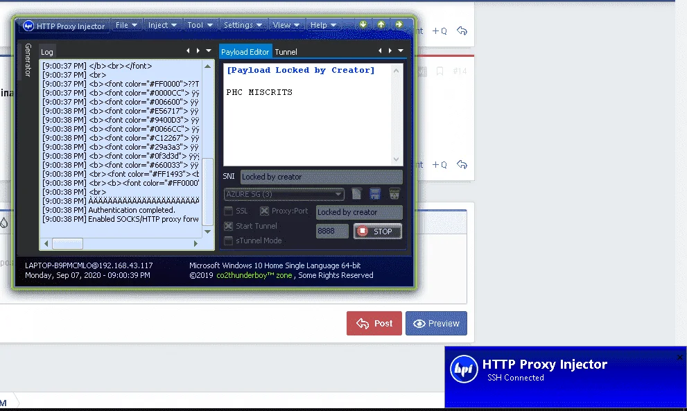The height and width of the screenshot is (411, 687).
Task: Click the STOP button
Action: coord(378,231)
